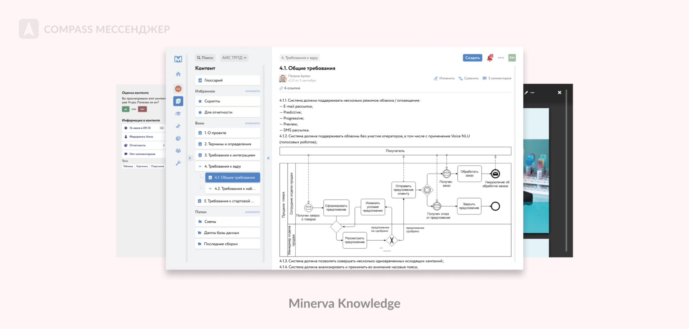Click the '3 комментария' link
The image size is (689, 329).
coord(497,78)
